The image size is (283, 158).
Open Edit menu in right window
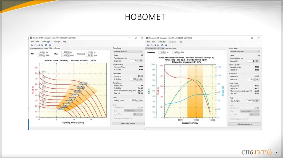pos(154,42)
